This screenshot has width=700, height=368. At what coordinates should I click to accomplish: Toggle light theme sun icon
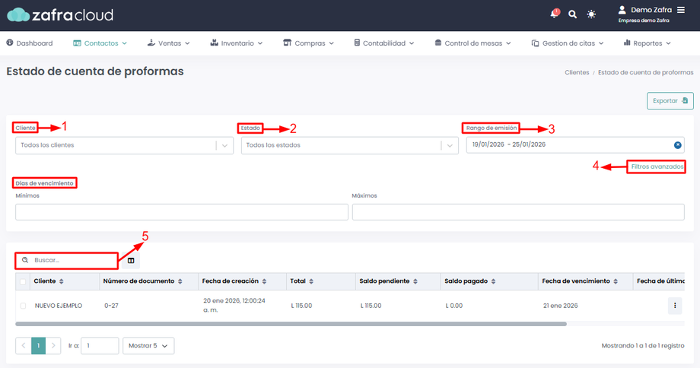pyautogui.click(x=591, y=14)
